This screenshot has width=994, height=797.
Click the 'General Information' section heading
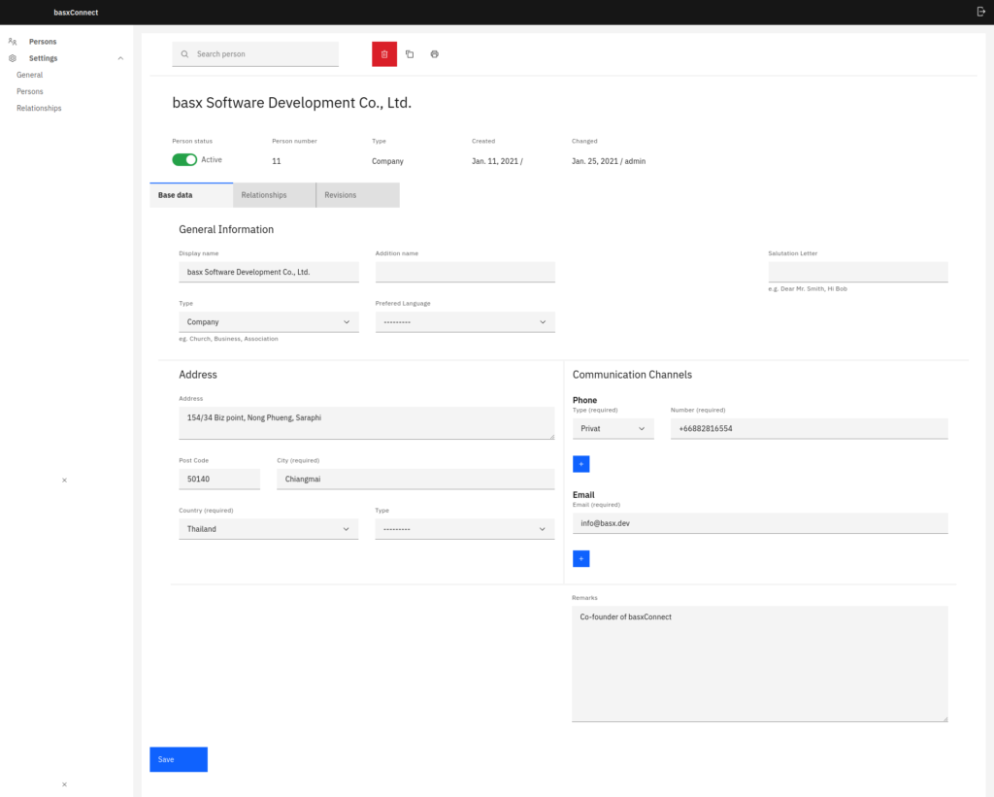226,229
